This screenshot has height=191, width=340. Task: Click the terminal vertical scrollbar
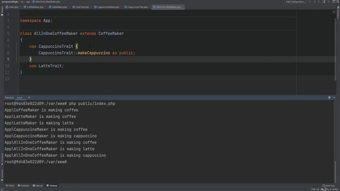click(x=335, y=172)
